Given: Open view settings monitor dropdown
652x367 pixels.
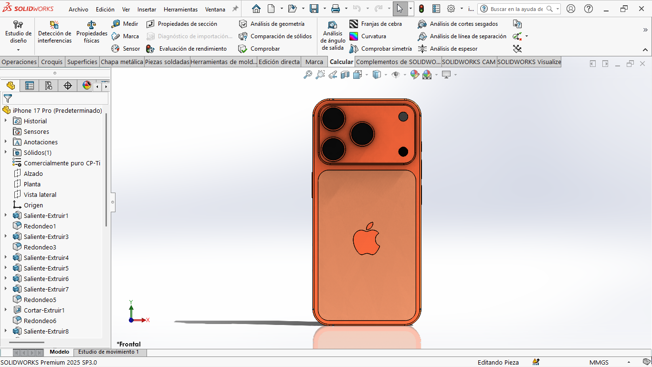Looking at the screenshot, I should tap(455, 75).
